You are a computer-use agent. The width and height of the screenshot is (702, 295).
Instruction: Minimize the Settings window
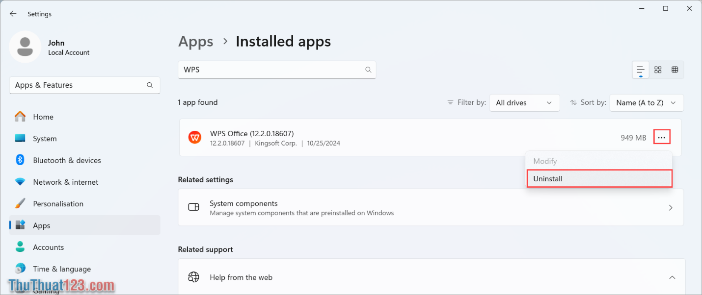pyautogui.click(x=642, y=8)
